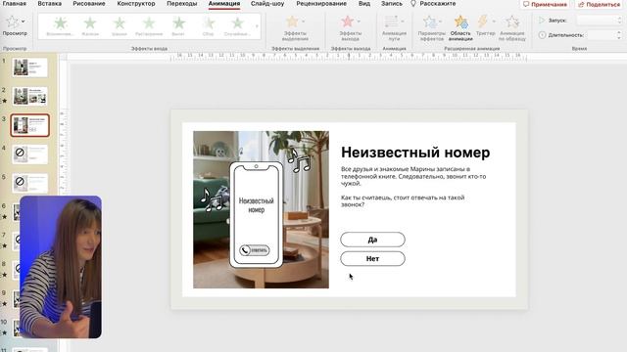Click the hidden-slide mark on slide 5

point(20,182)
